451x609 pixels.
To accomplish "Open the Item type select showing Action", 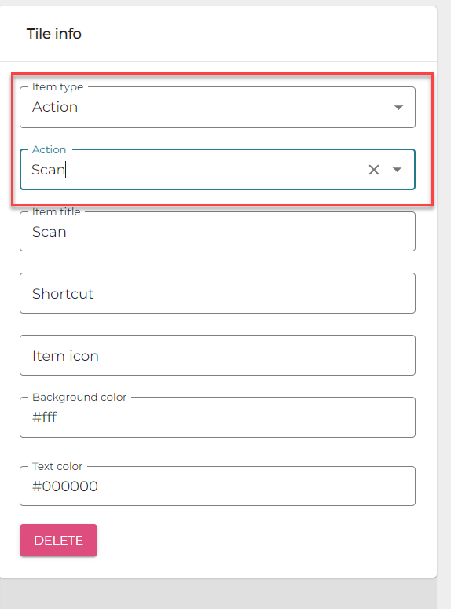I will [218, 107].
